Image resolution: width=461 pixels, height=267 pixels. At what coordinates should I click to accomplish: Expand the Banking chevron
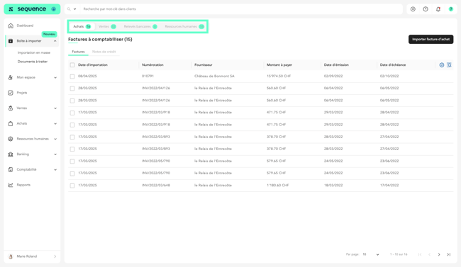pos(55,154)
